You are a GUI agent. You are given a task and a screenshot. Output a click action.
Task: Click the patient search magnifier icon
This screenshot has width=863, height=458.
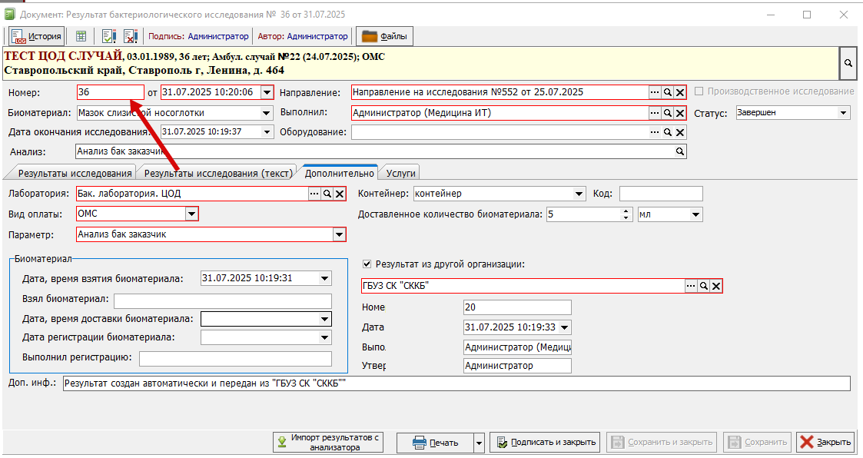pos(848,63)
